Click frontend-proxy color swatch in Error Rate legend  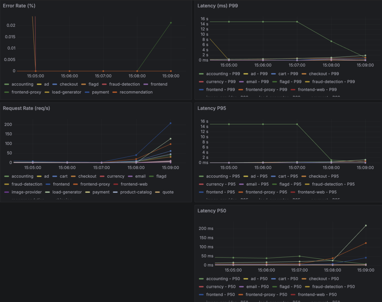(6, 92)
